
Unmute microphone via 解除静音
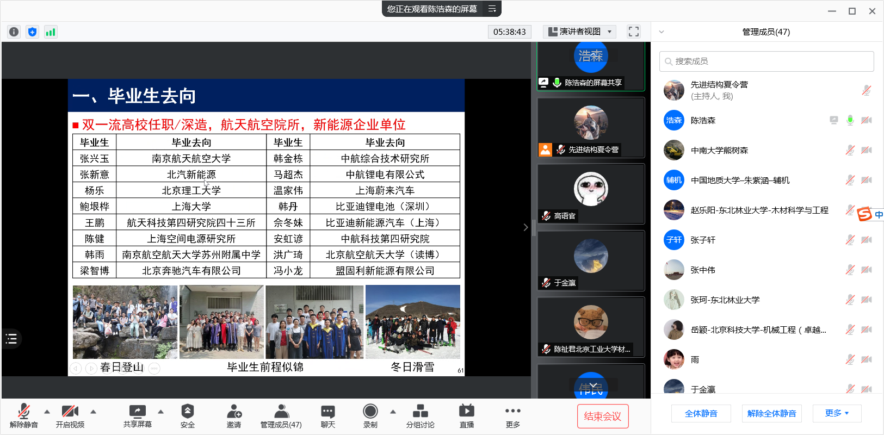click(x=24, y=416)
